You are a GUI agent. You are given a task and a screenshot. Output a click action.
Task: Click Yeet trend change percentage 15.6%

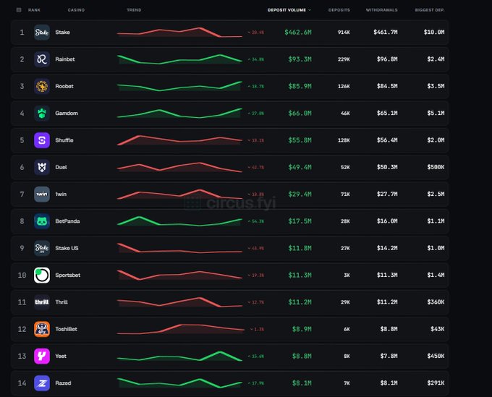coord(255,356)
